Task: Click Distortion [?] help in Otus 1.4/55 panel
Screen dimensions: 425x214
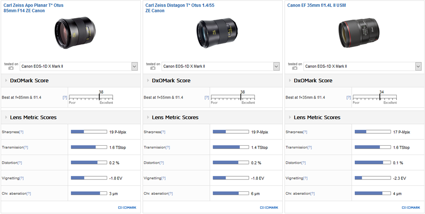Action: pos(162,163)
